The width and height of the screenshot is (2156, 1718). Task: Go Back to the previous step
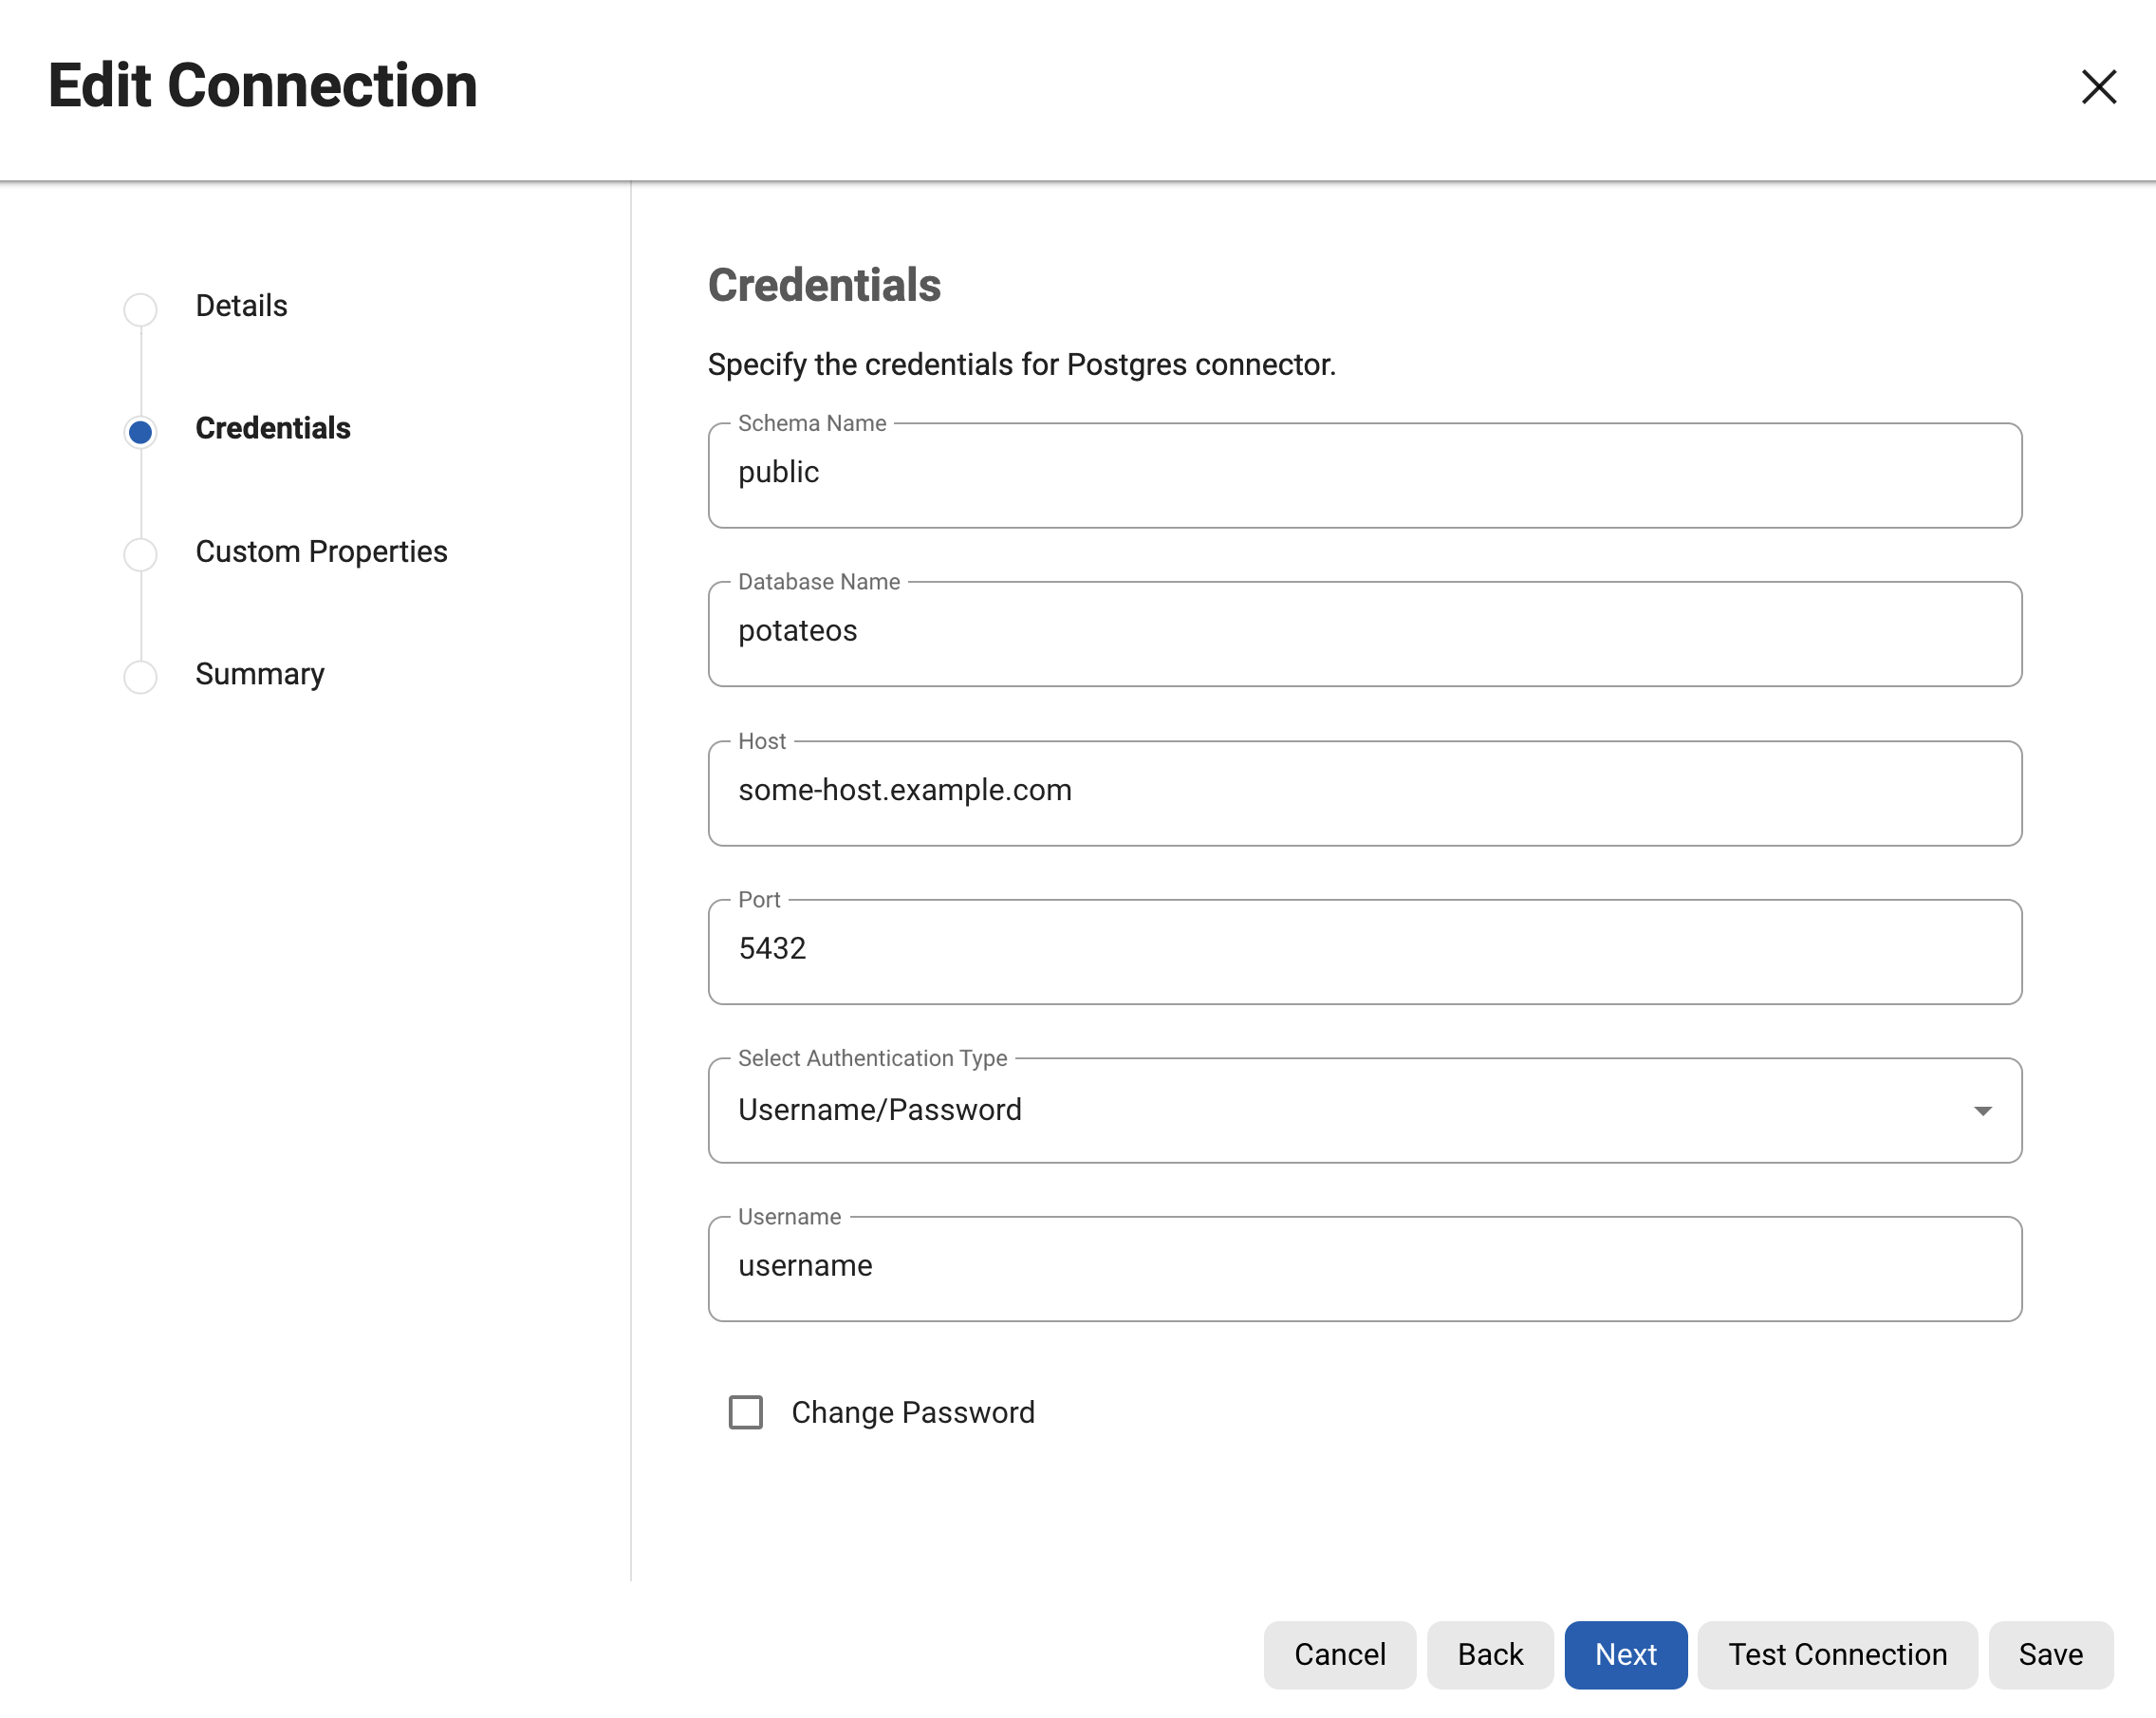(1489, 1655)
